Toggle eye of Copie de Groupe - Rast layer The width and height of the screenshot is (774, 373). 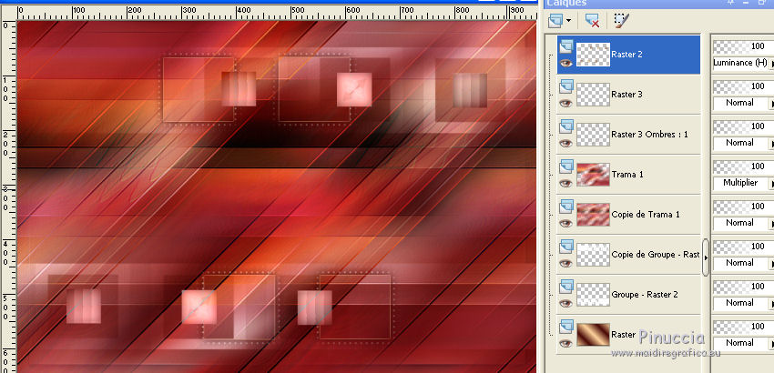tap(566, 263)
